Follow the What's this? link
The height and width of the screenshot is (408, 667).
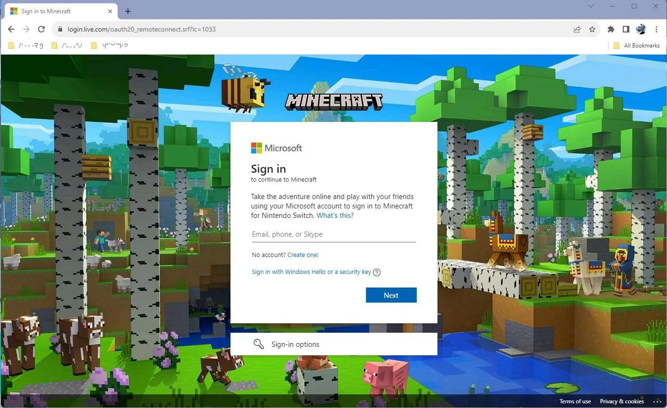pyautogui.click(x=335, y=216)
